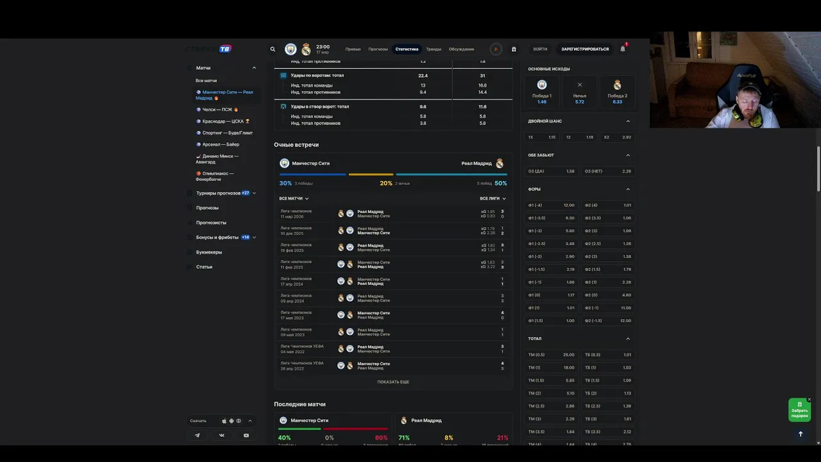
Task: Collapse the ОБЕ ЗАБЬЮТ odds section
Action: (628, 155)
